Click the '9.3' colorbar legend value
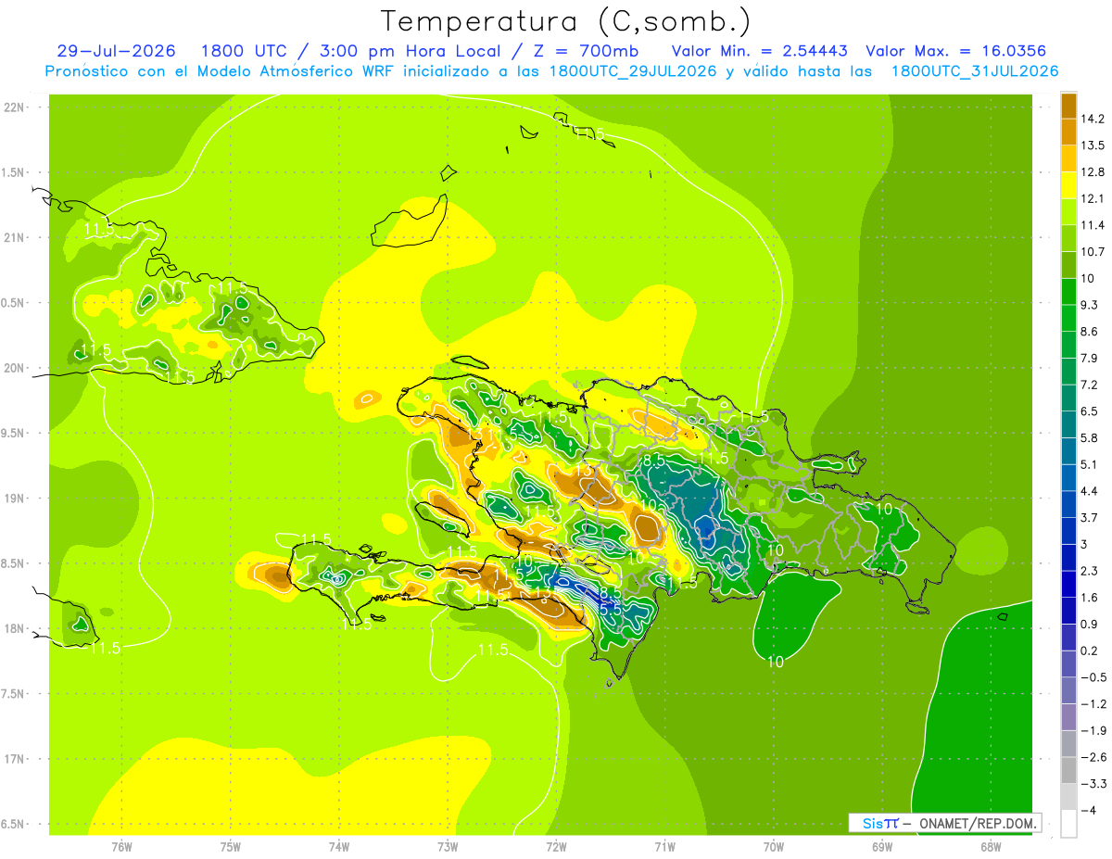 coord(1089,305)
